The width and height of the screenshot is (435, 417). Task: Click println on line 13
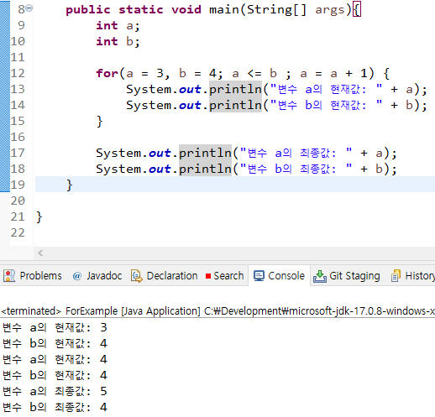pyautogui.click(x=235, y=89)
